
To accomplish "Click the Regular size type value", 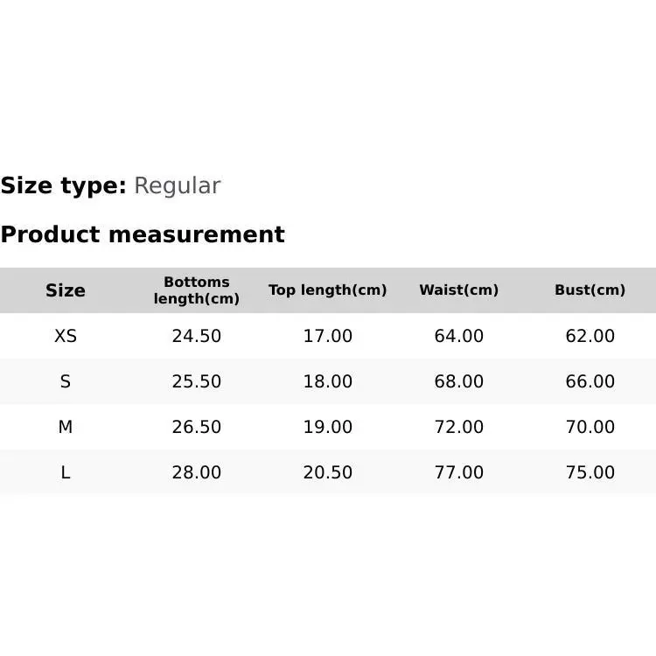I will click(177, 185).
